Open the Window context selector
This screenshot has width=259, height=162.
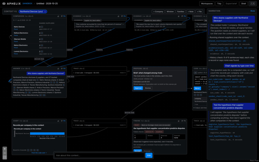(x=170, y=12)
